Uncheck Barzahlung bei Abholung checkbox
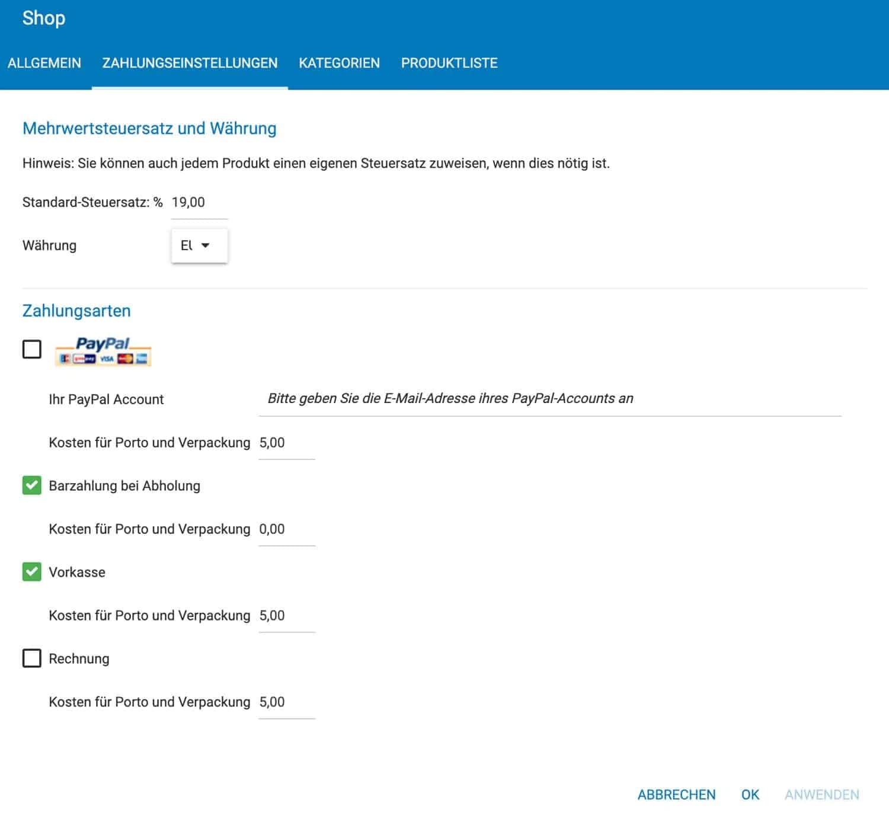The height and width of the screenshot is (815, 889). point(32,485)
